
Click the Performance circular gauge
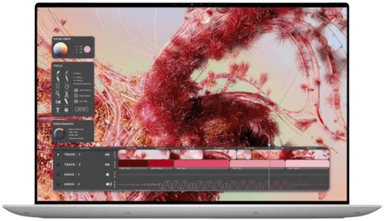[x=60, y=134]
